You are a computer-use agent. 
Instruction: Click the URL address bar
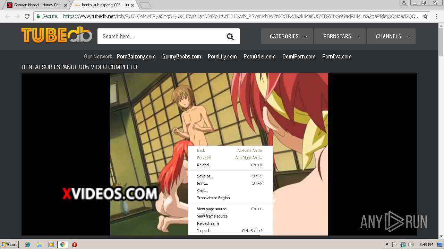[241, 16]
